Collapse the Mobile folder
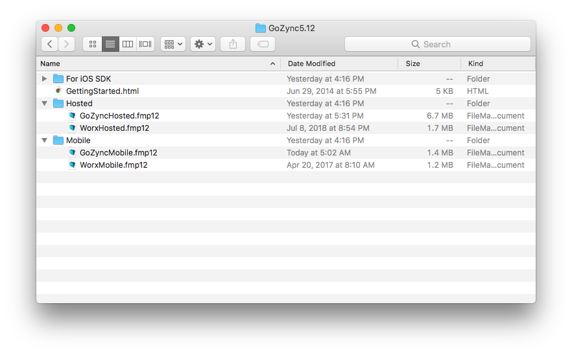 [44, 141]
